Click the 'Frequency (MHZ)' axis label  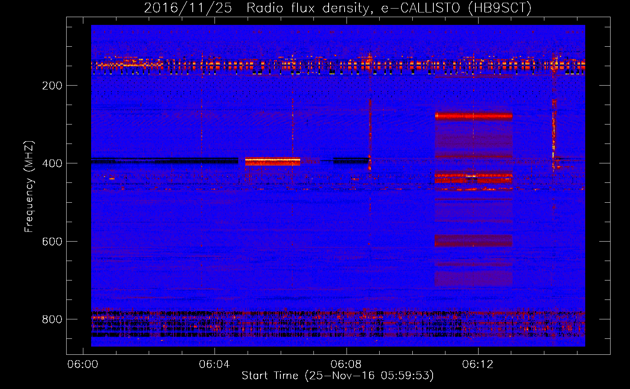coord(29,187)
